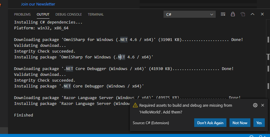Open the output log in editor icon

click(x=243, y=14)
